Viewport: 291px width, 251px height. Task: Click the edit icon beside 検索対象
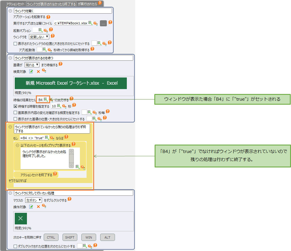[x=31, y=71]
